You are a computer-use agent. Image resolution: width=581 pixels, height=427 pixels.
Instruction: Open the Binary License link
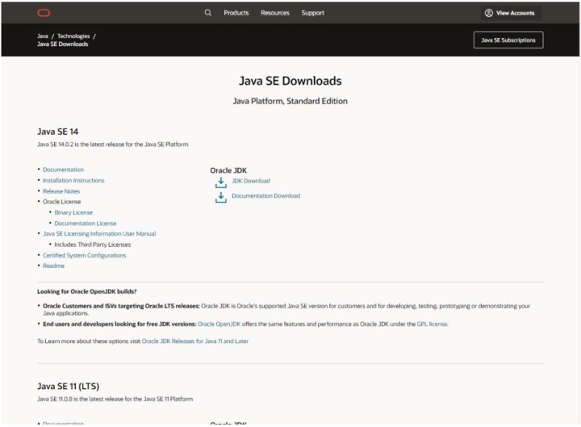tap(73, 212)
